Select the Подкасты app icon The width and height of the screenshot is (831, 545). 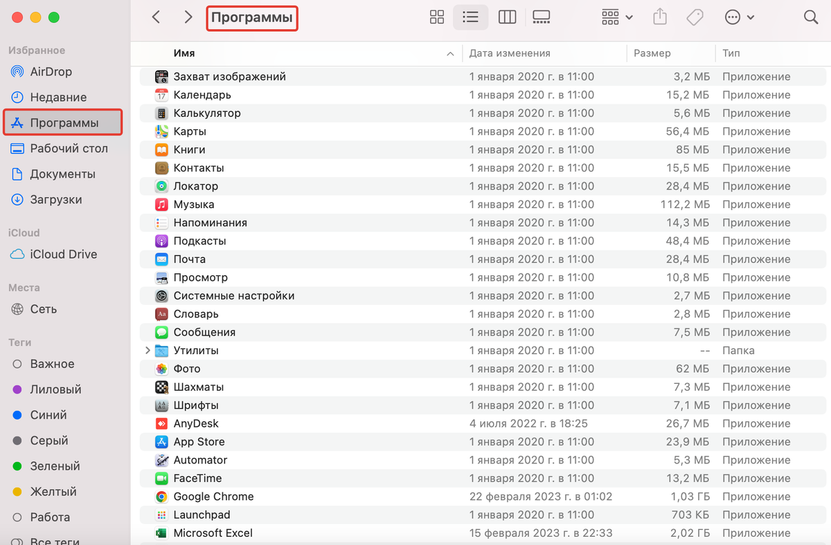161,241
